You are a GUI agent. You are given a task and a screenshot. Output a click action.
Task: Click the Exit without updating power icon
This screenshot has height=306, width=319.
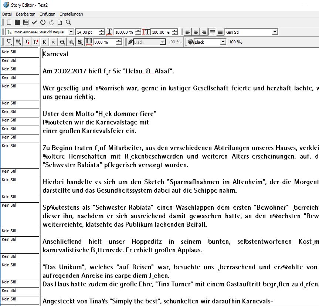point(43,23)
